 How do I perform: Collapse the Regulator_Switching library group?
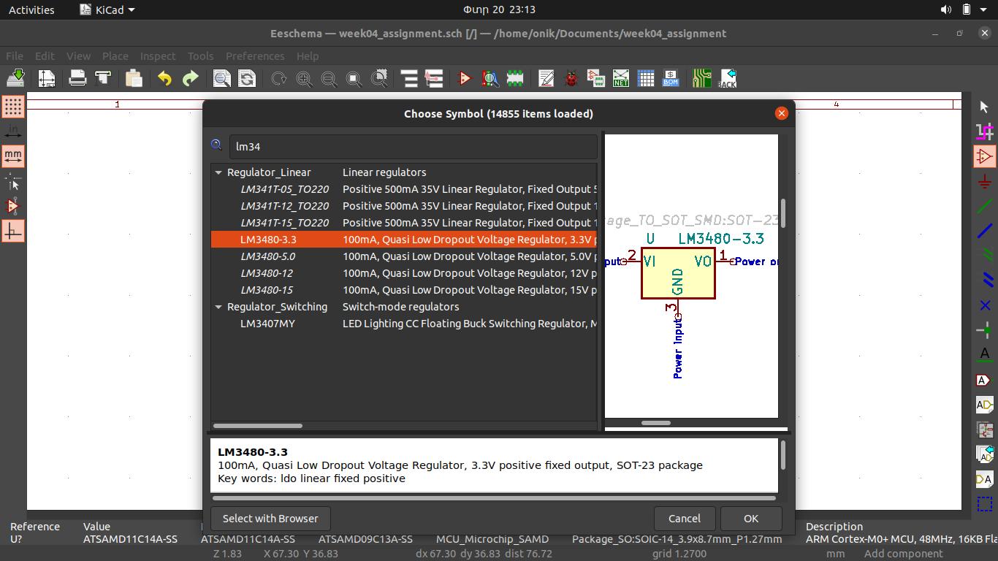(218, 307)
